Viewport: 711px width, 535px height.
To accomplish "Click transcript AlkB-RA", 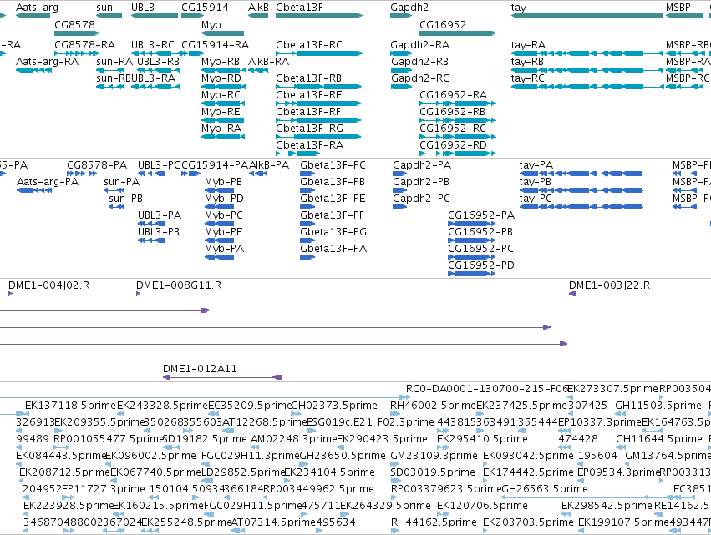I will pos(268,62).
